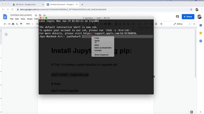Rename the Untitled document title
The width and height of the screenshot is (204, 114).
click(x=21, y=15)
